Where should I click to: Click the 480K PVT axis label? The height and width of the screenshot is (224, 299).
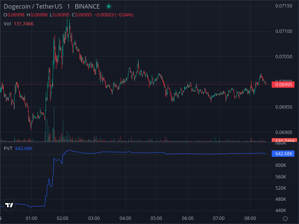pyautogui.click(x=281, y=199)
